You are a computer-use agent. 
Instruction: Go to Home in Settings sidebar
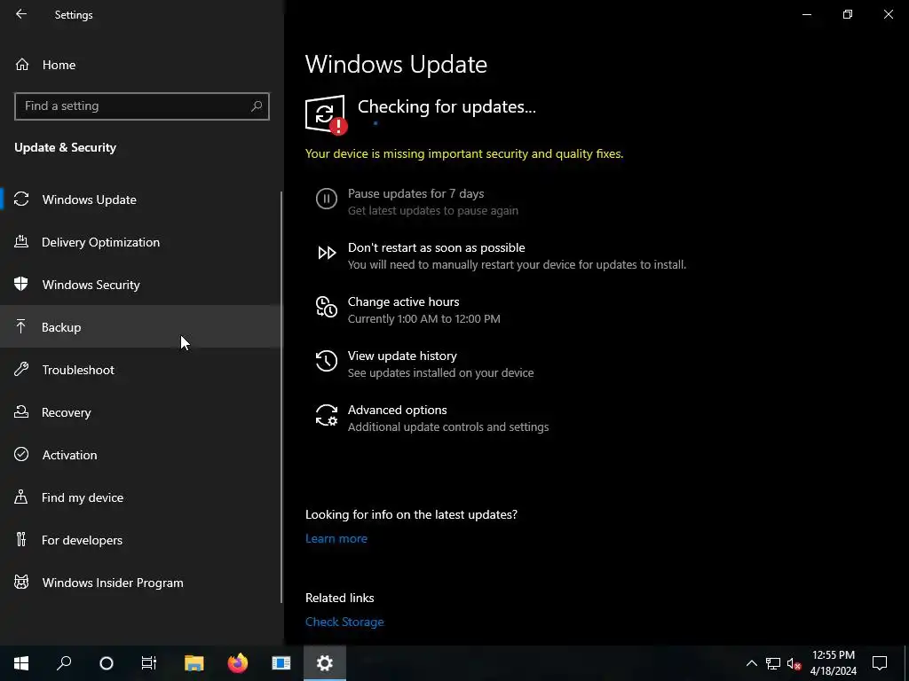point(141,64)
